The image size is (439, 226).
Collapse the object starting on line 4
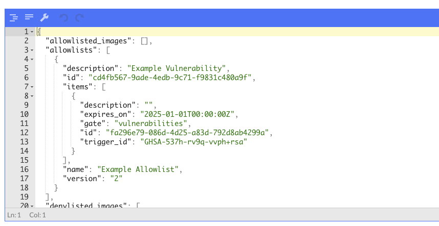coord(32,59)
